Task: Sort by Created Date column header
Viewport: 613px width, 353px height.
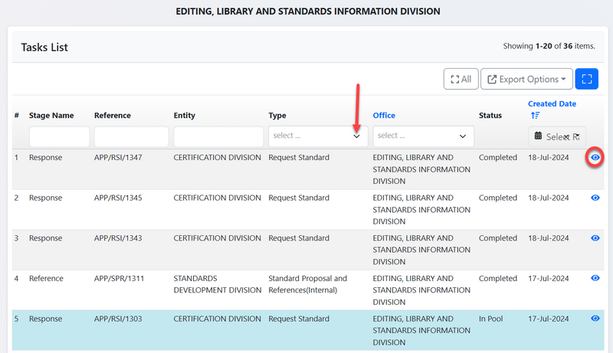Action: [x=552, y=104]
